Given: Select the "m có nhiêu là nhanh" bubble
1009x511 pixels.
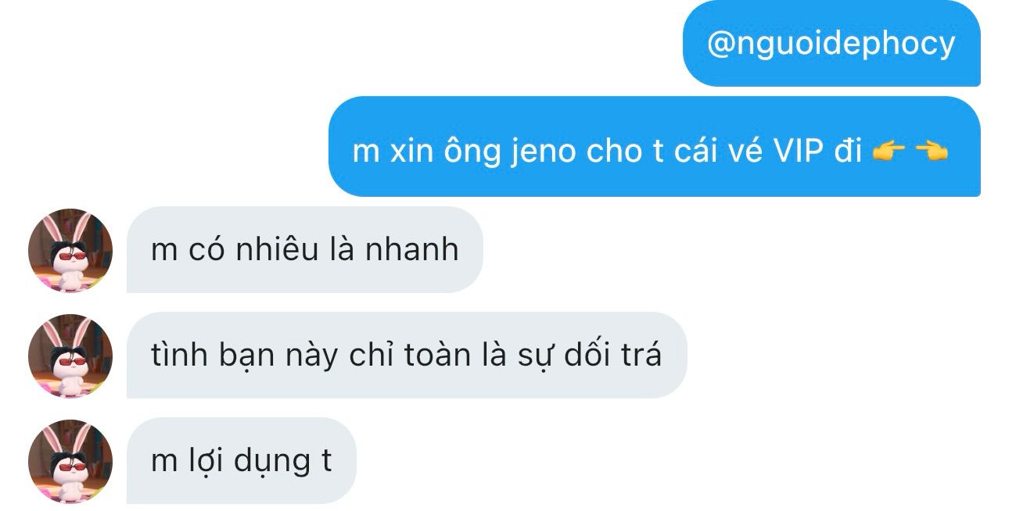Looking at the screenshot, I should (x=305, y=250).
